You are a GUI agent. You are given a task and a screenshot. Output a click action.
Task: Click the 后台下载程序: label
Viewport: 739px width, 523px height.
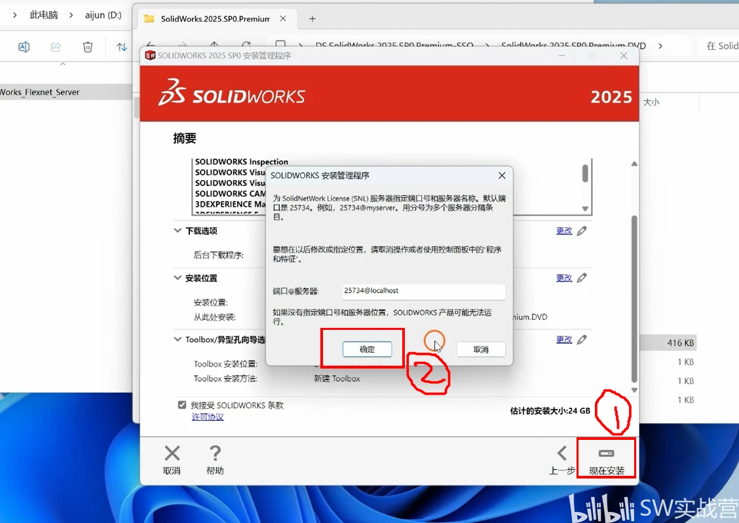(x=219, y=255)
